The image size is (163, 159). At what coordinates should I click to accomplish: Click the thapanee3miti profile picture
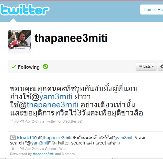19,42
